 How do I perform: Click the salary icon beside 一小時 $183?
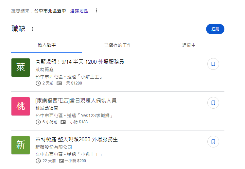point(63,122)
